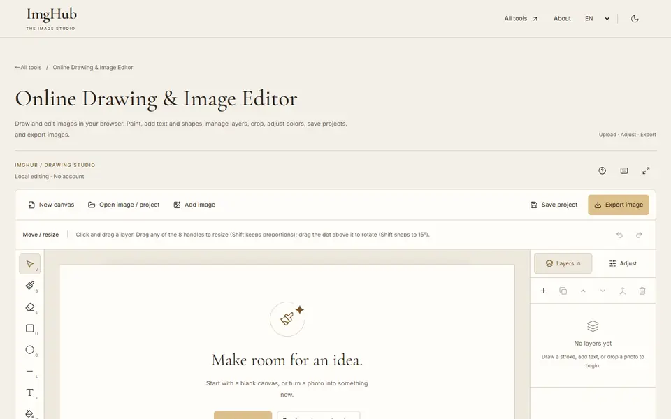The width and height of the screenshot is (671, 419).
Task: Open the About page link
Action: tap(562, 19)
